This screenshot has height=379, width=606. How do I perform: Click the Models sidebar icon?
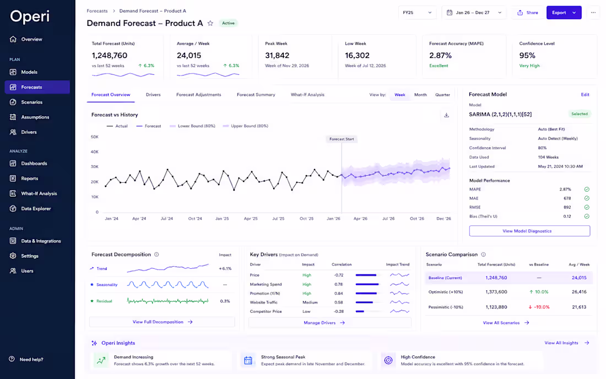click(x=13, y=72)
